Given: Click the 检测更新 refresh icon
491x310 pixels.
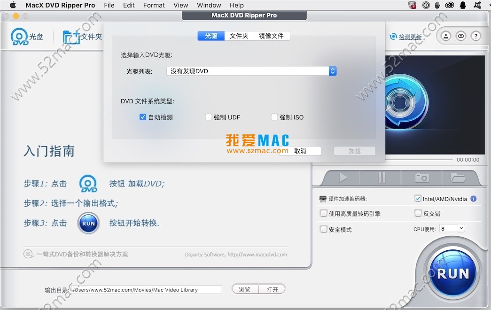Looking at the screenshot, I should 393,37.
